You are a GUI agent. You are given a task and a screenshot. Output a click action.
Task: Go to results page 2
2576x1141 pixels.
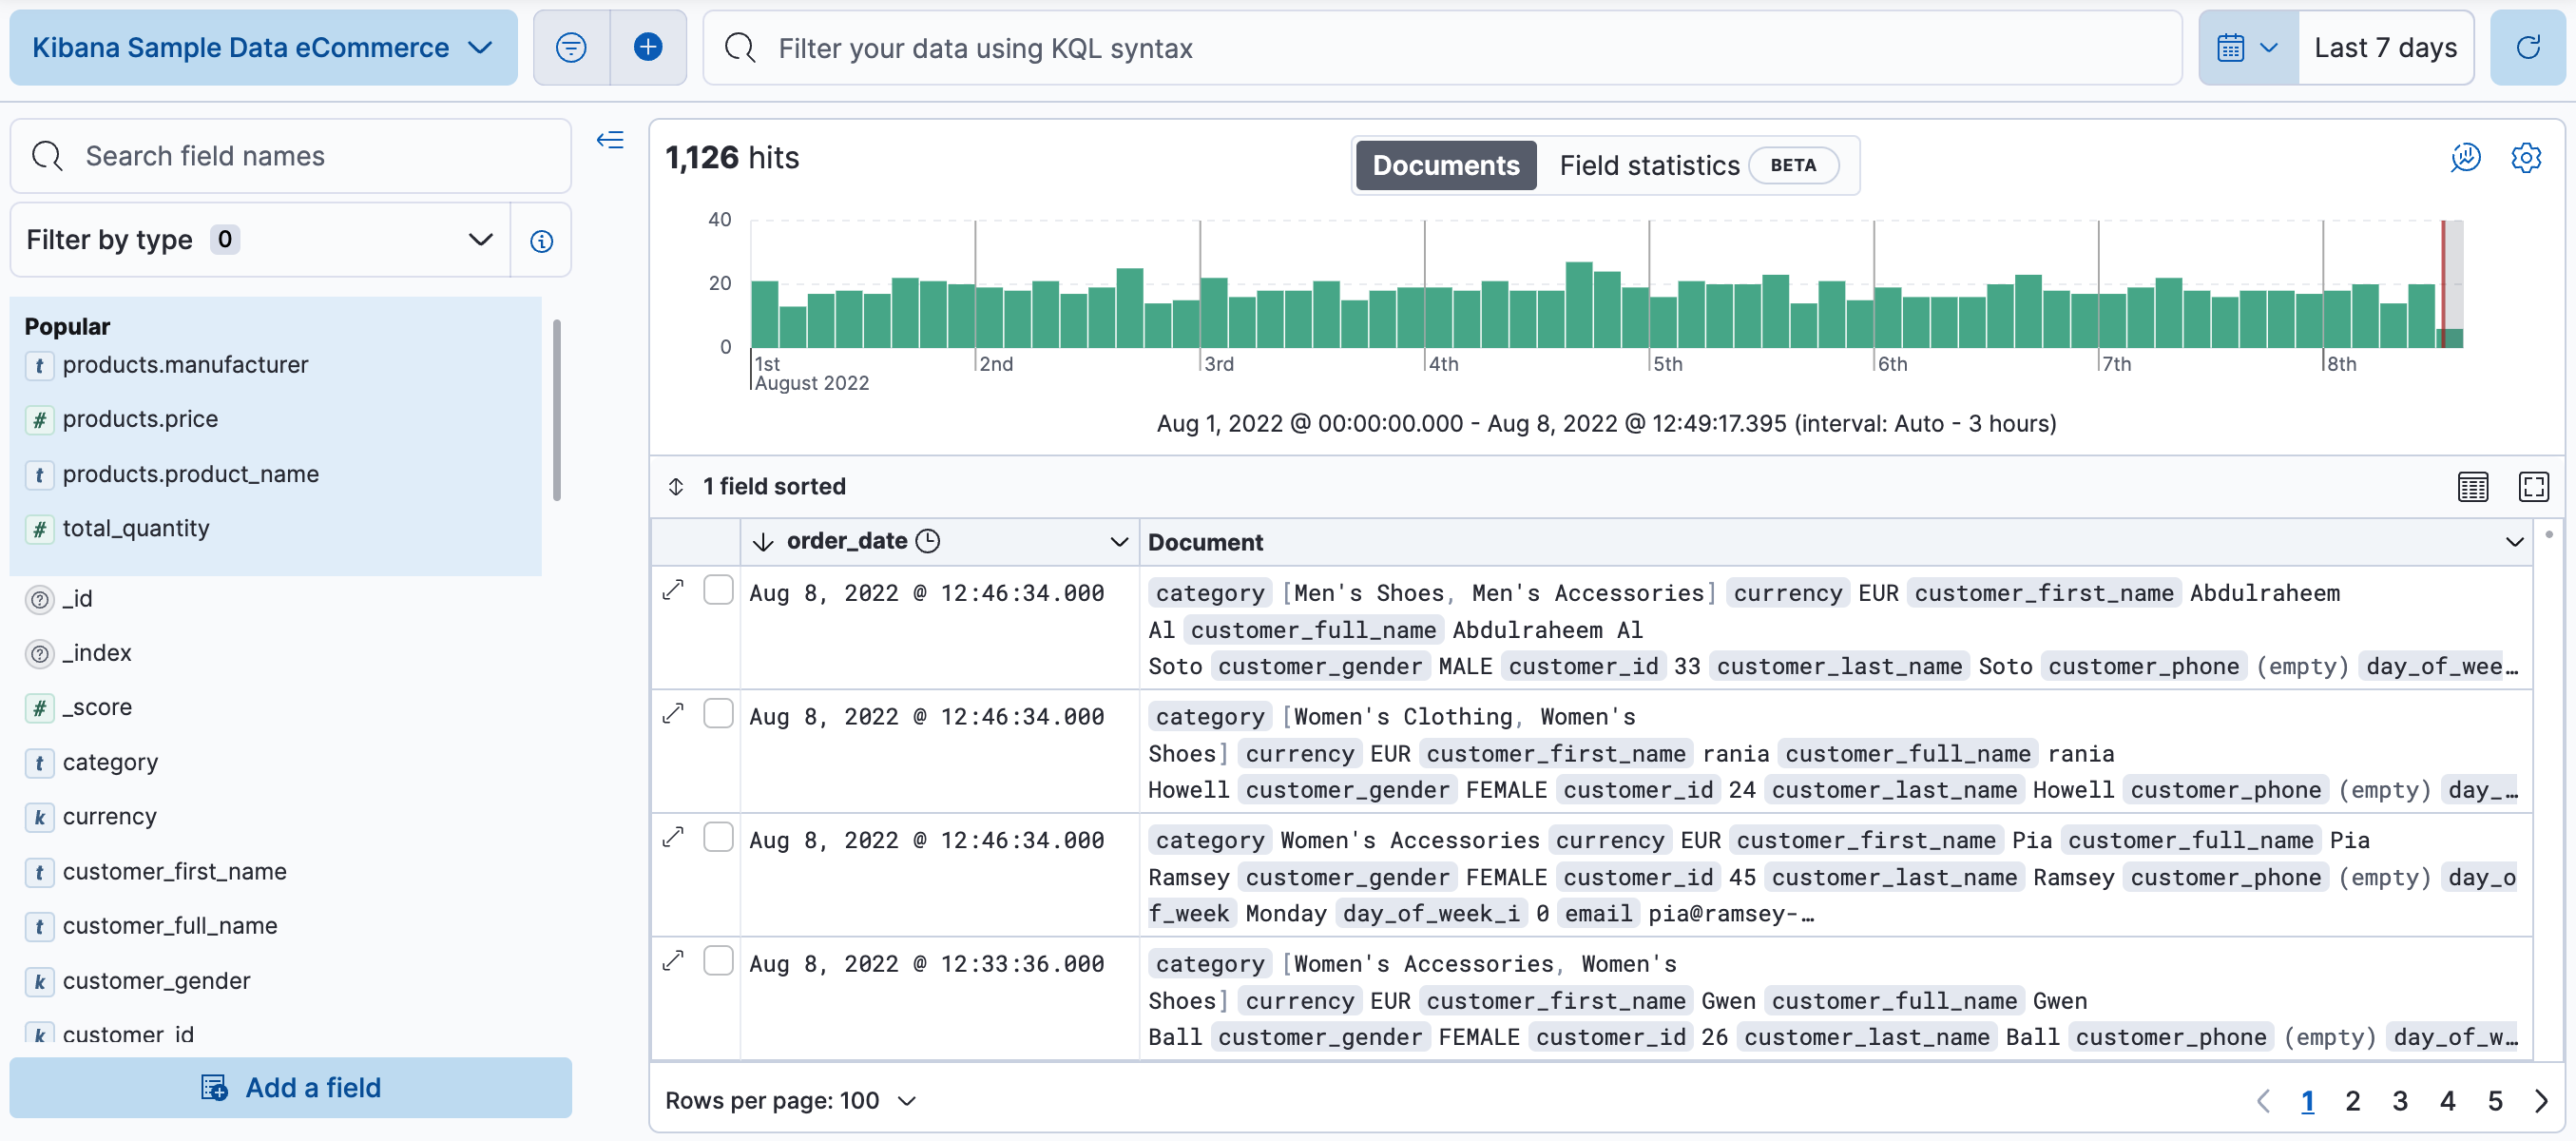coord(2353,1101)
